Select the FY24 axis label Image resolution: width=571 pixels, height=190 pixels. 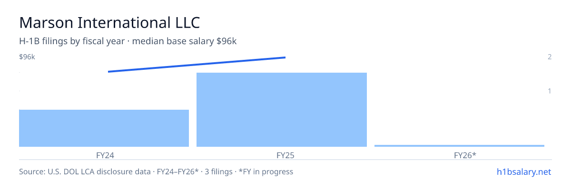[104, 155]
